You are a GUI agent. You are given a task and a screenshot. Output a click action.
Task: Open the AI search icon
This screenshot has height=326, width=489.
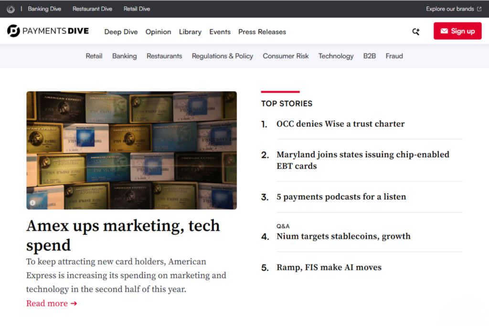(x=416, y=32)
